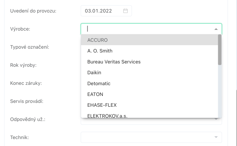The height and width of the screenshot is (146, 237).
Task: Click the dropdown list scrollbar thumb
Action: pos(220,49)
